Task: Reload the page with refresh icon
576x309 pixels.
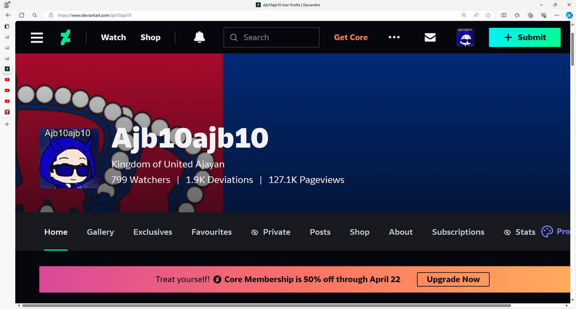Action: point(22,15)
